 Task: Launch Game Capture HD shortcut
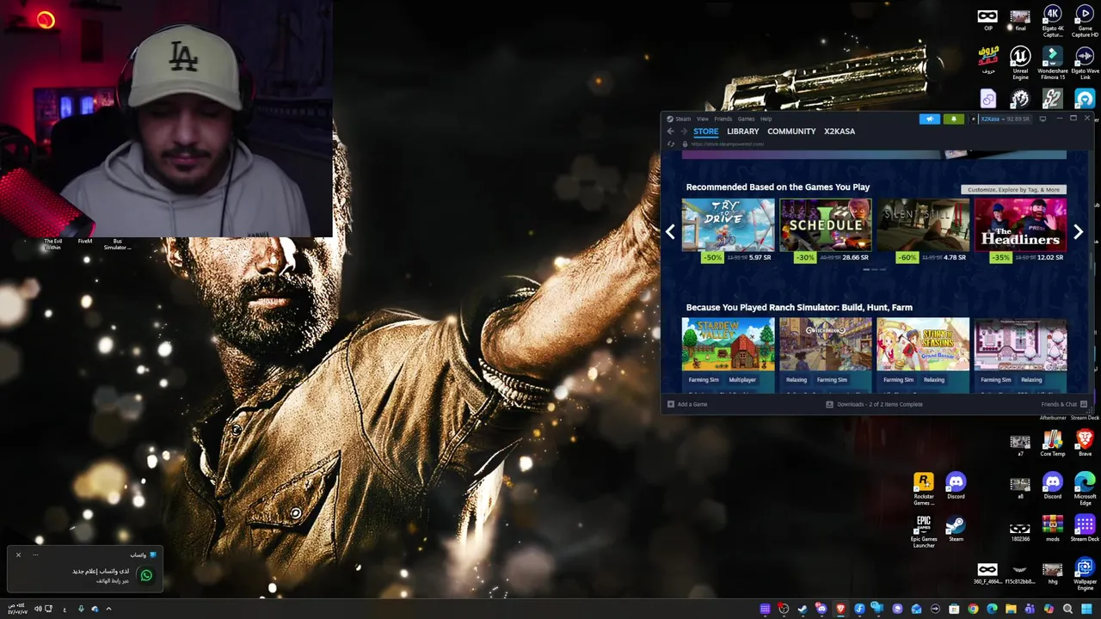(1086, 21)
